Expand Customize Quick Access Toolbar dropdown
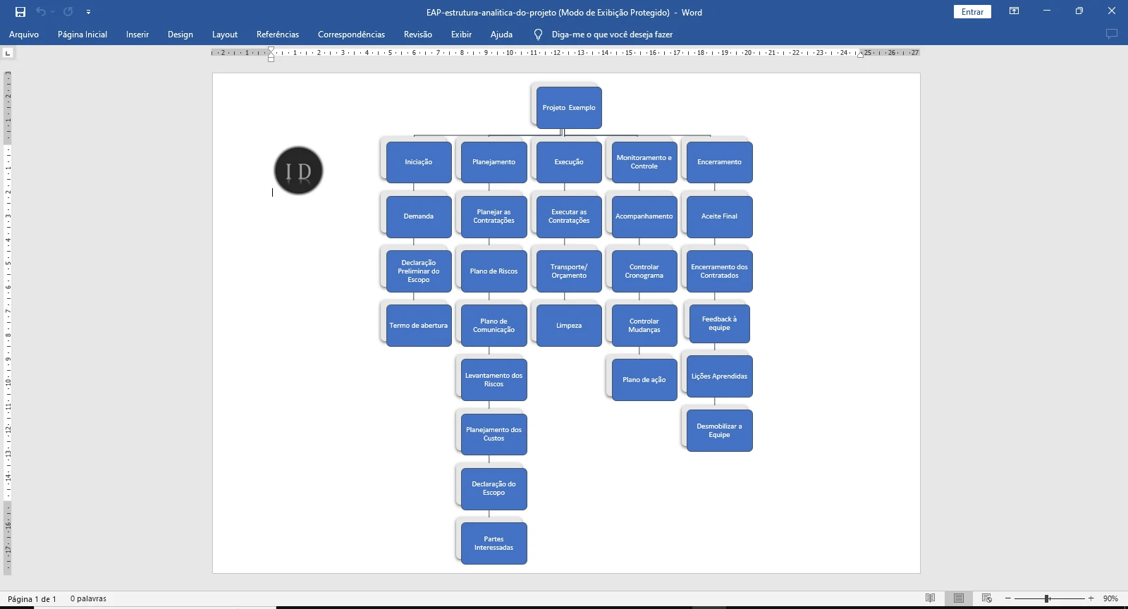 point(88,12)
